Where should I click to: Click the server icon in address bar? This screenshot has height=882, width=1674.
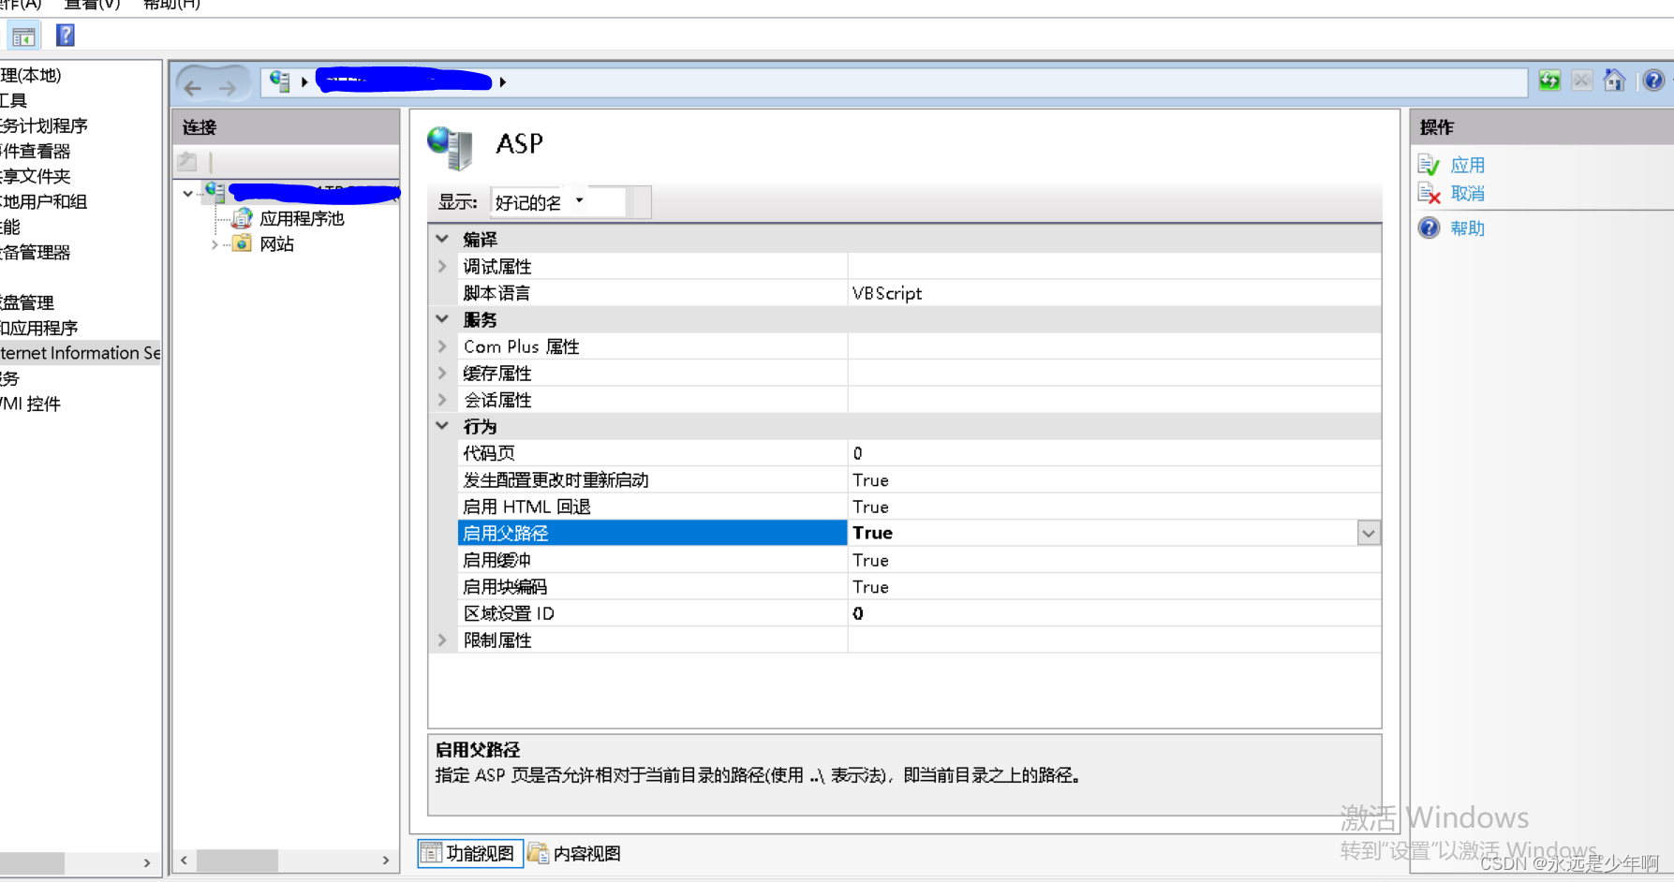point(279,81)
